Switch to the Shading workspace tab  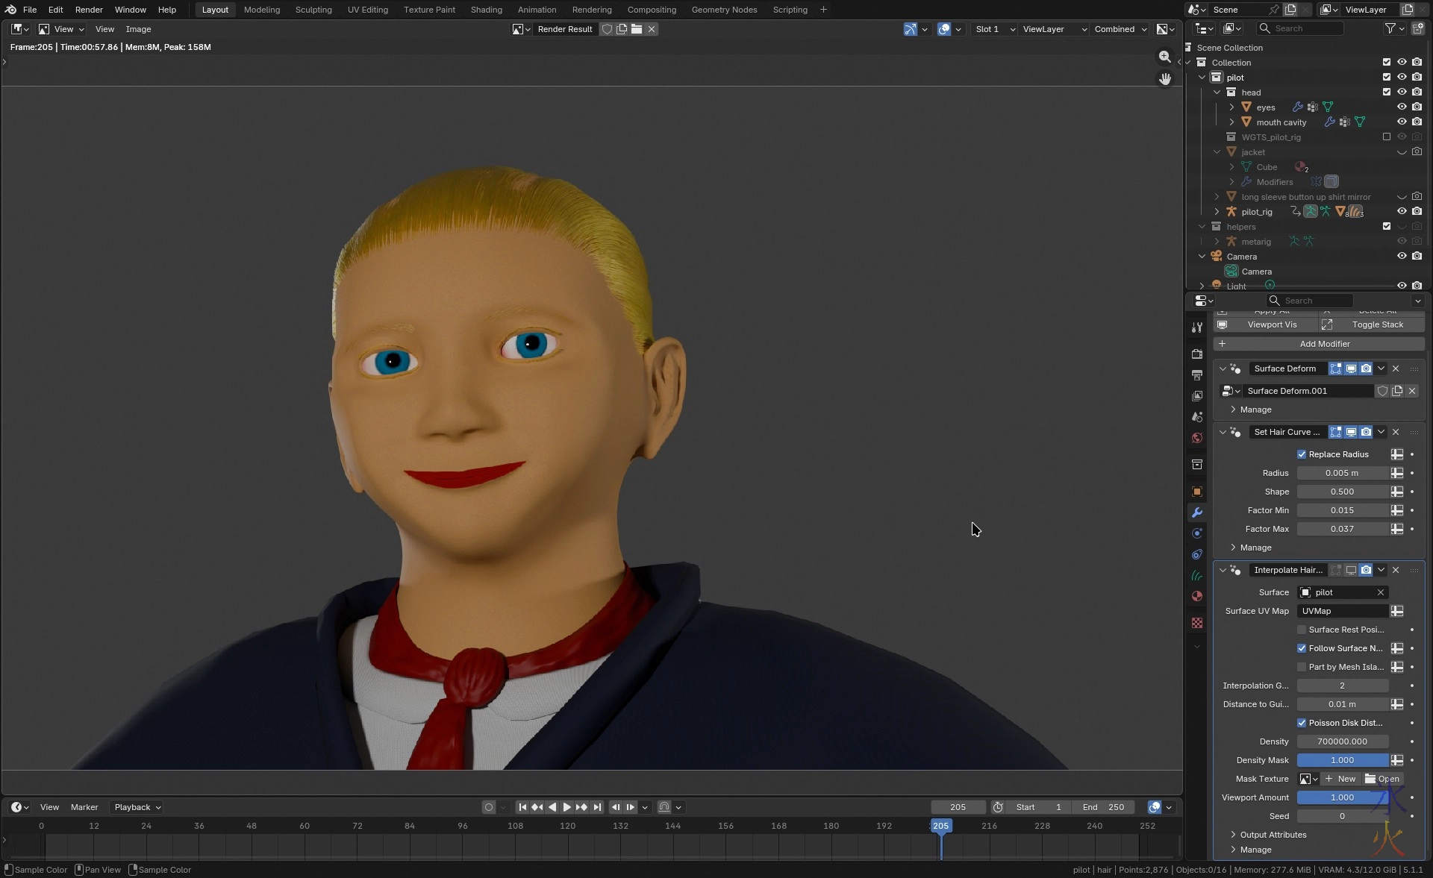486,10
